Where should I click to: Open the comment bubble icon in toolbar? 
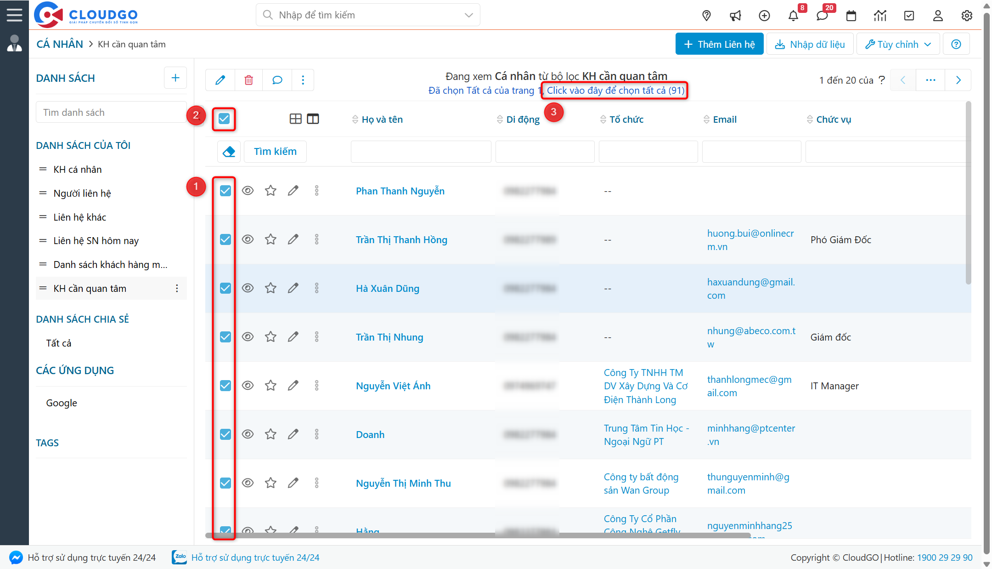(277, 80)
